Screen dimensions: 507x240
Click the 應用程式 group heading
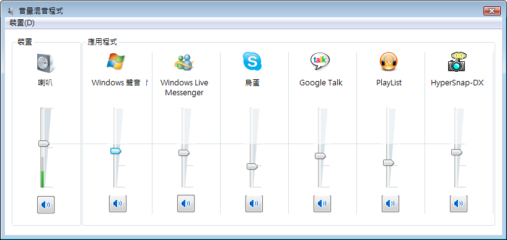(102, 42)
